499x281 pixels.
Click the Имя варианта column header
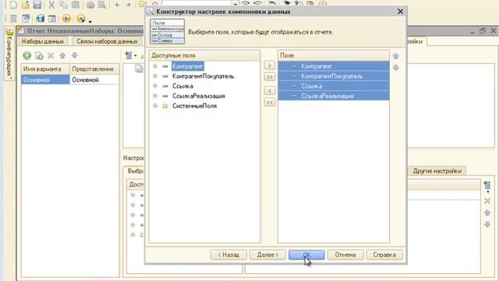pyautogui.click(x=45, y=69)
